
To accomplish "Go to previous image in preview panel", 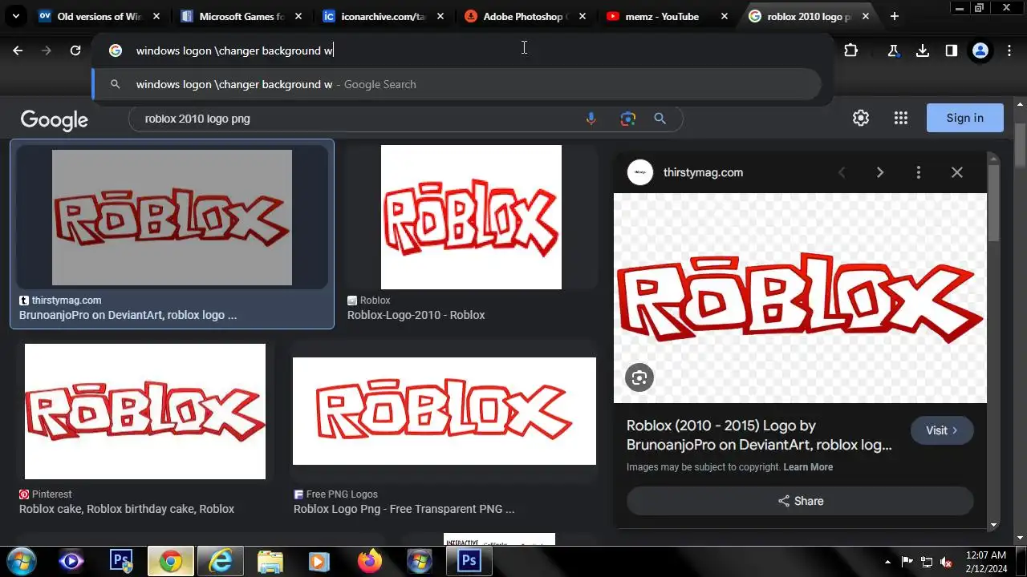I will coord(842,172).
